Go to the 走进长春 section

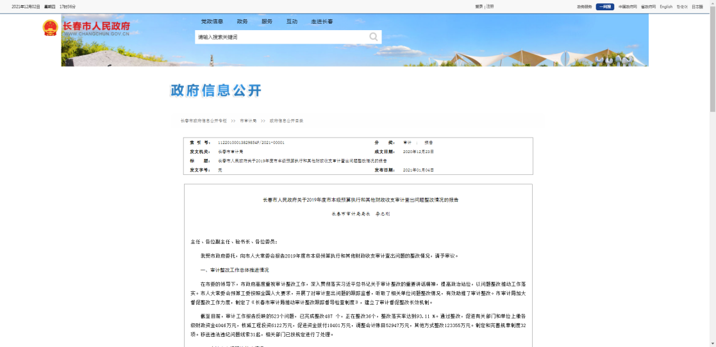pos(322,21)
